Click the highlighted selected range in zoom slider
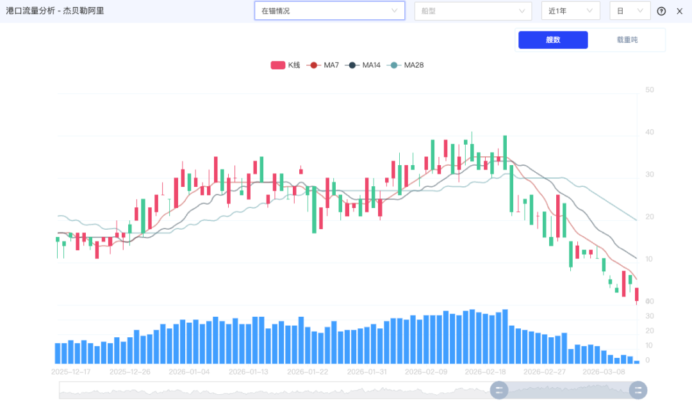Viewport: 692px width, 409px height. coord(568,390)
